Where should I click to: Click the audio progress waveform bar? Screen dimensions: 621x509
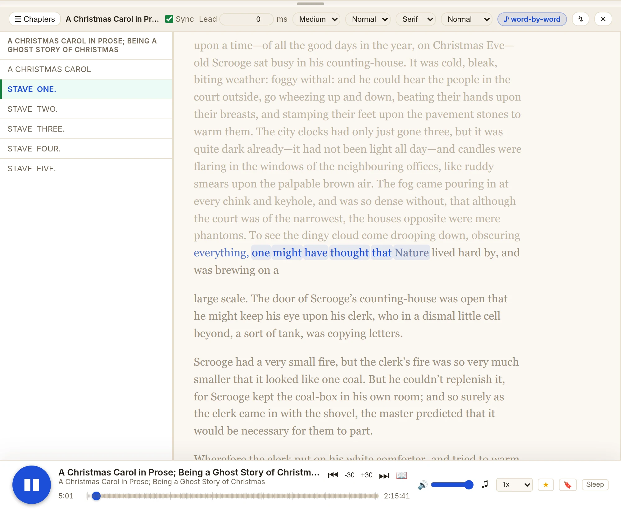pyautogui.click(x=232, y=496)
